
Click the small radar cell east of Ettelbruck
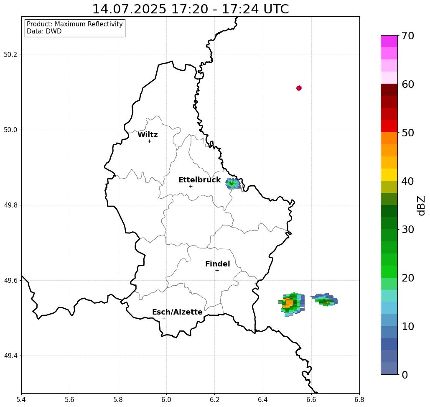(233, 184)
